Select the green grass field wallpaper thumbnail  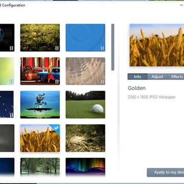pyautogui.click(x=40, y=38)
